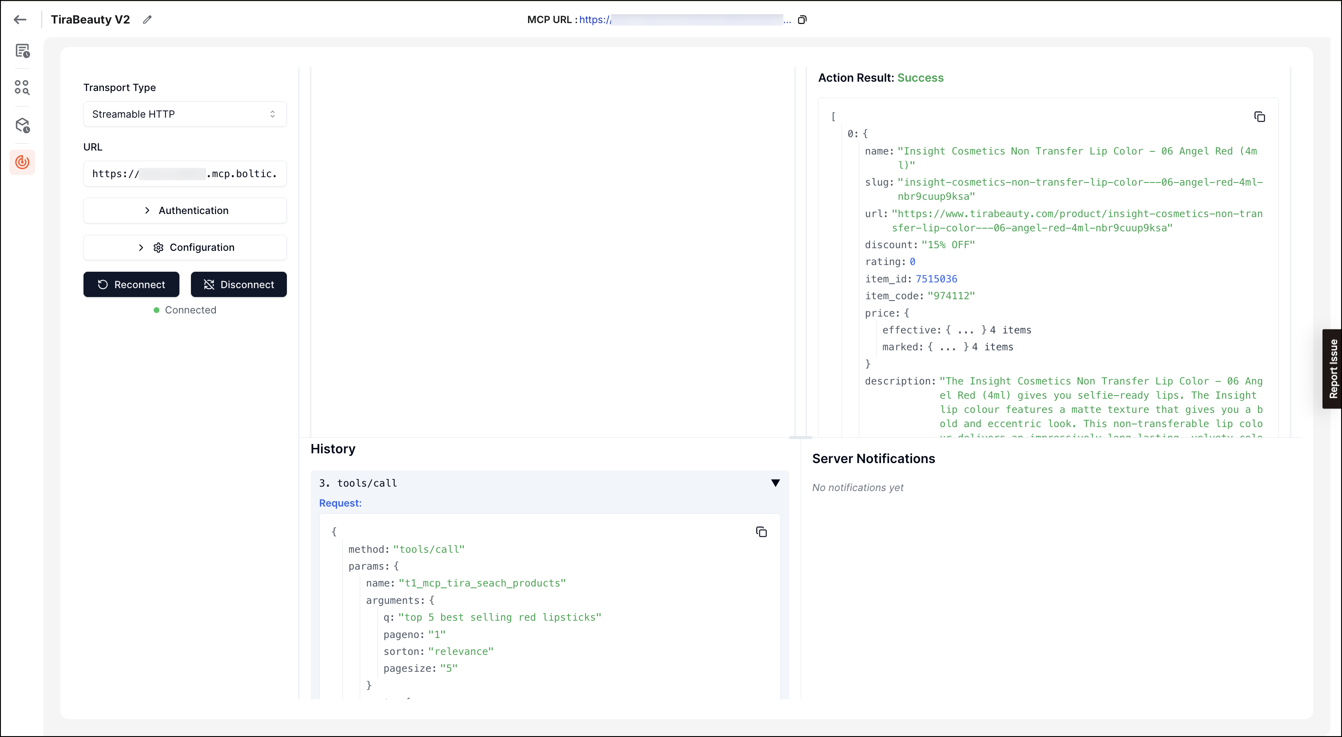The width and height of the screenshot is (1342, 737).
Task: Click the query value "top 5 best selling red lipsticks"
Action: point(500,617)
